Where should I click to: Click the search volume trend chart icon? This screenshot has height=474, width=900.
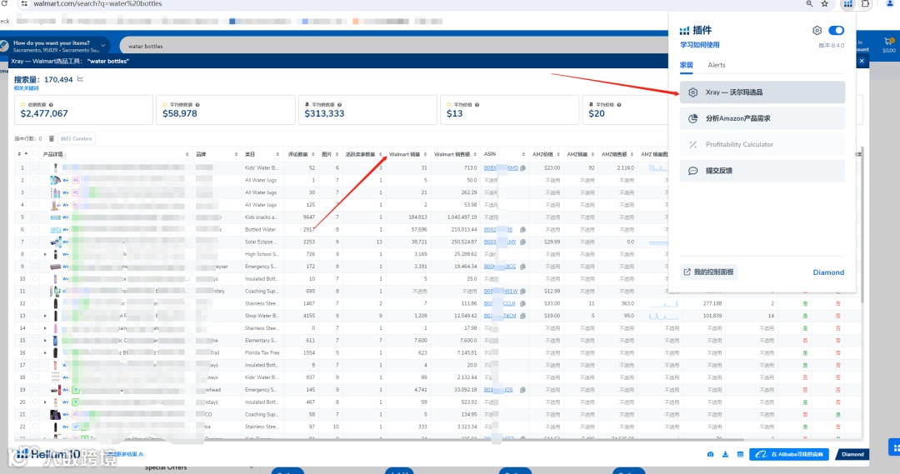click(80, 79)
